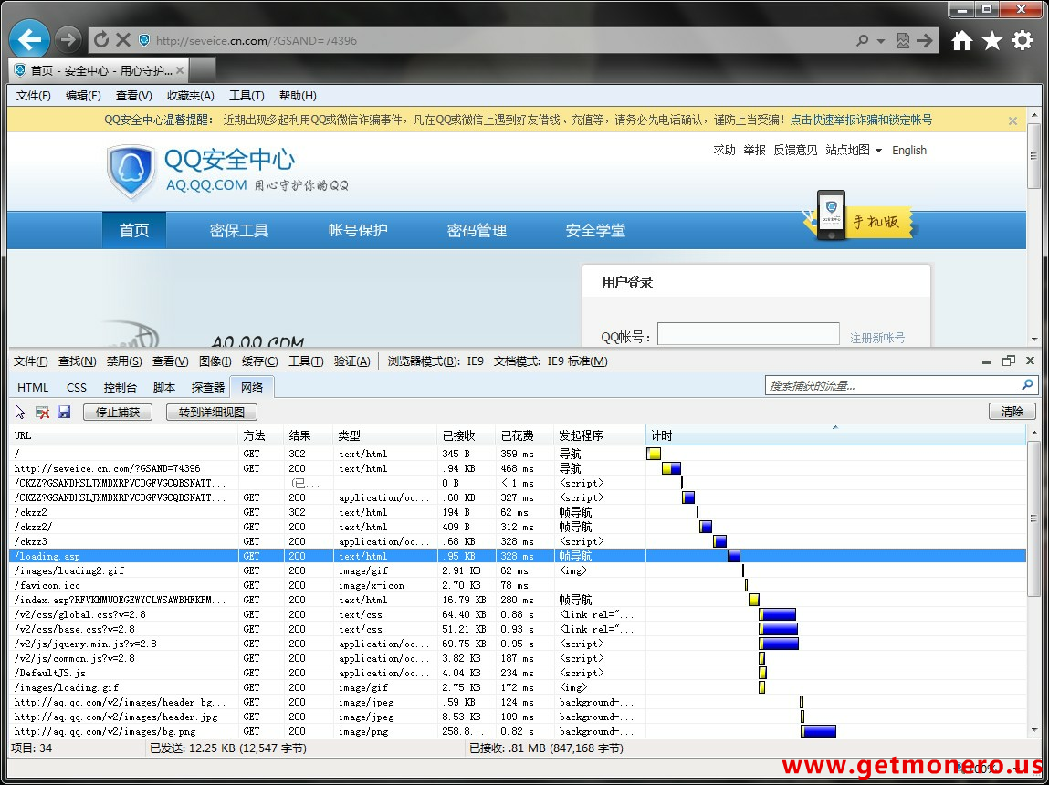
Task: Click the clear browser cache icon
Action: tap(42, 412)
